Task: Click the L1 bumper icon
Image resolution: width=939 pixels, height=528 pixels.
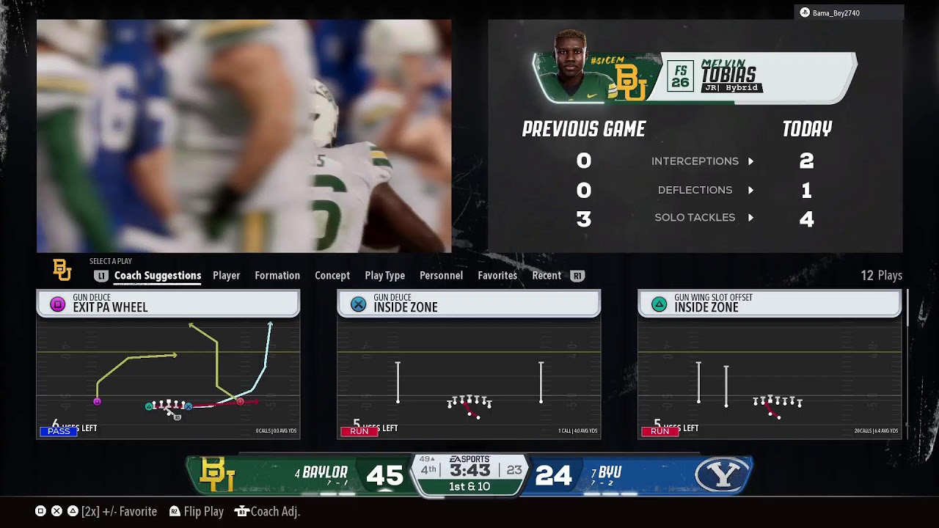Action: [x=101, y=276]
